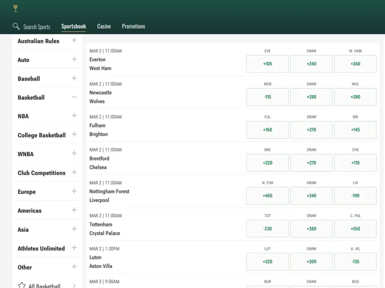The image size is (385, 288).
Task: Pick Liverpool at -190 odds
Action: pyautogui.click(x=355, y=196)
